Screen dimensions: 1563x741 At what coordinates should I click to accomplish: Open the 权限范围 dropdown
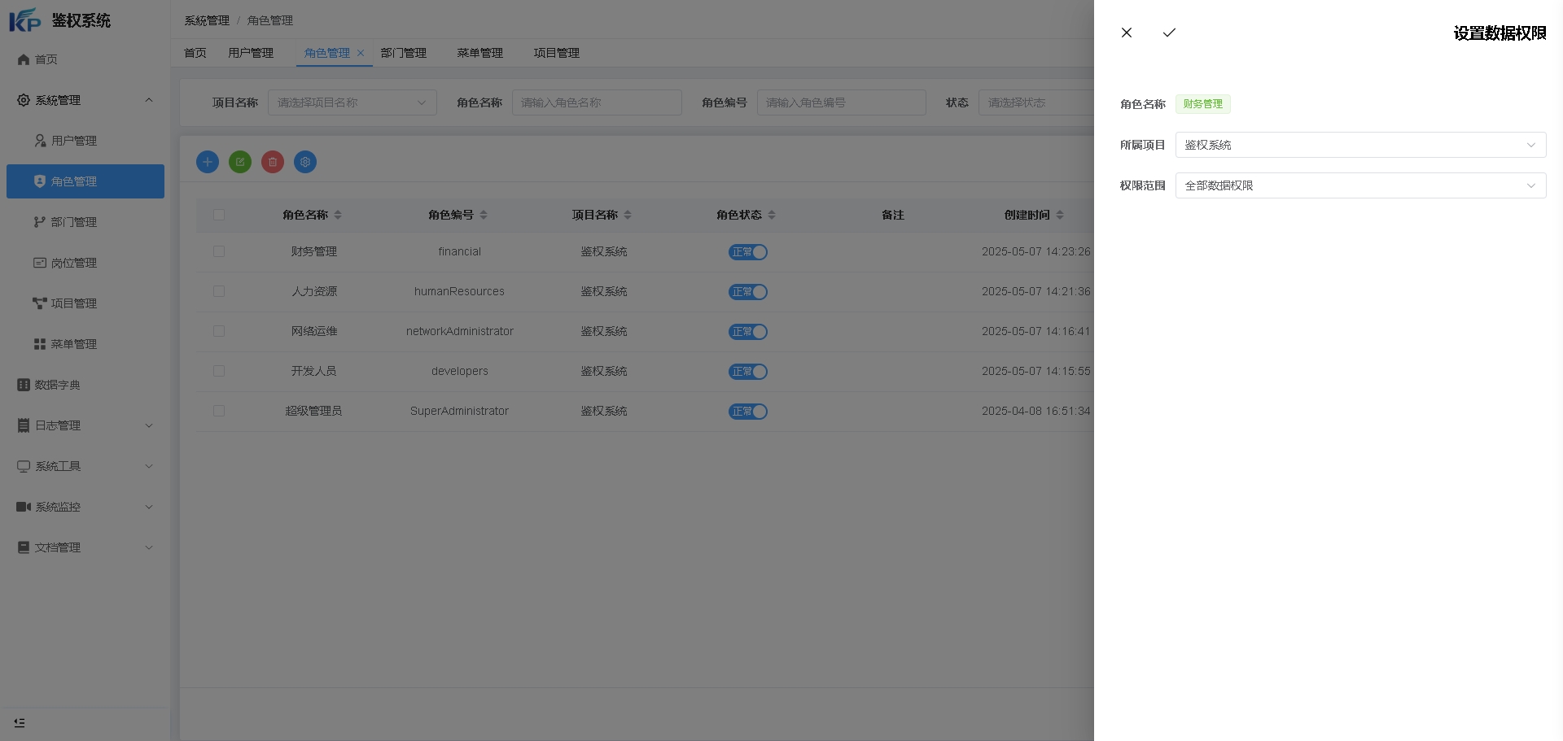point(1359,185)
